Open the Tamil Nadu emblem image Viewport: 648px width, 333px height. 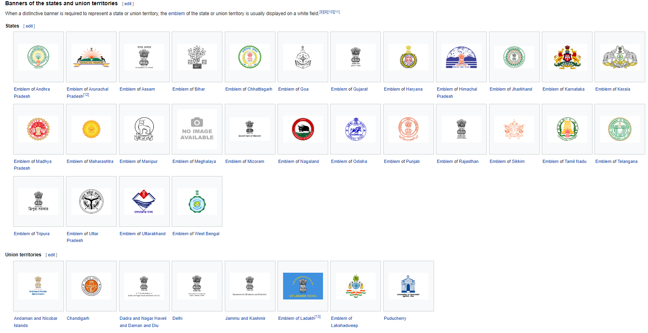pos(567,129)
